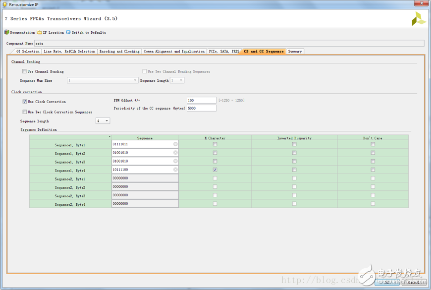Click the Switch to Defaults icon
Screen dimensions: 431x290
[68, 32]
